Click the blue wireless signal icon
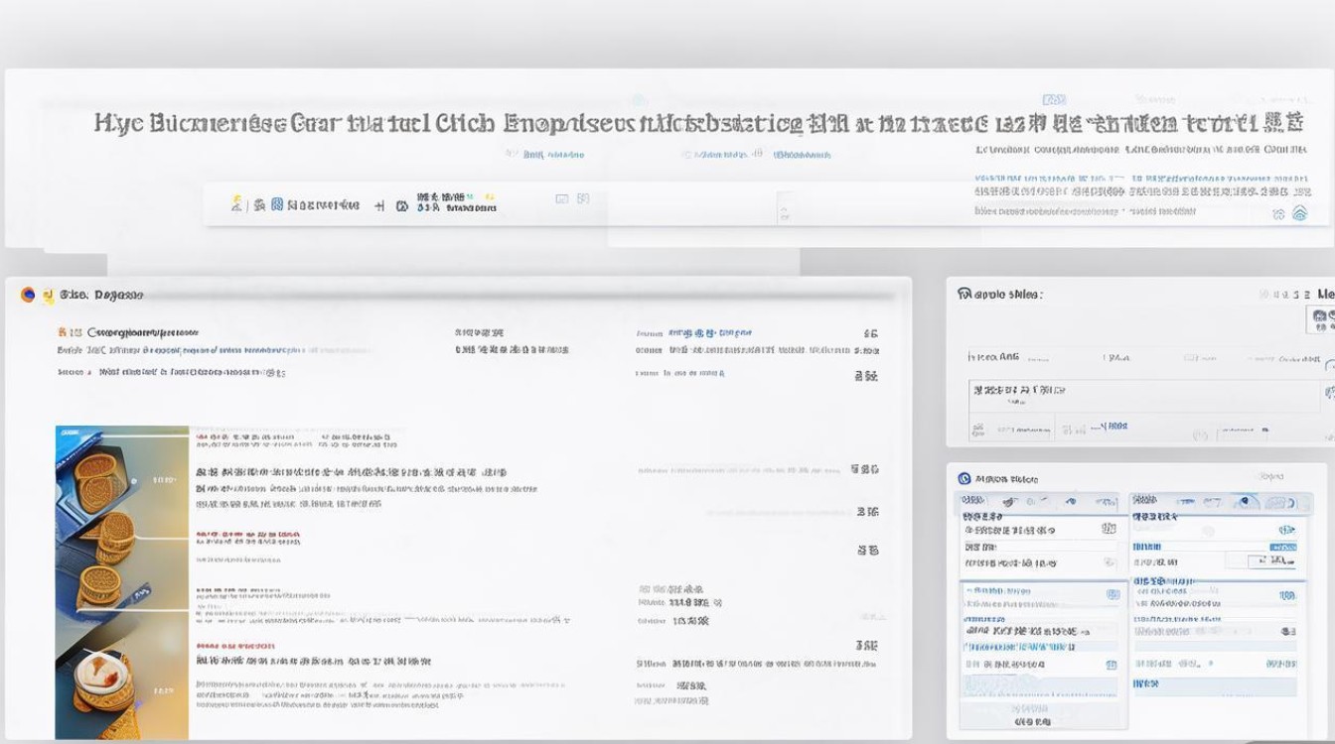The image size is (1335, 744). (x=1299, y=213)
